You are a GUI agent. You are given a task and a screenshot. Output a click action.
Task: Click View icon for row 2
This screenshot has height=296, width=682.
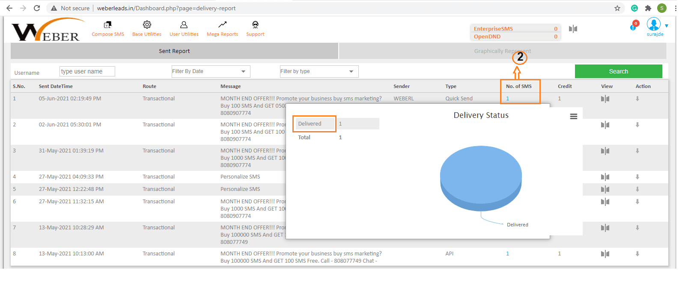[605, 125]
